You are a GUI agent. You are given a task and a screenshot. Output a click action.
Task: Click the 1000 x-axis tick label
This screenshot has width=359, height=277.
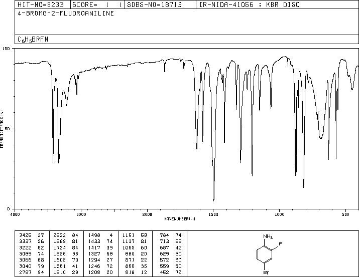[280, 214]
